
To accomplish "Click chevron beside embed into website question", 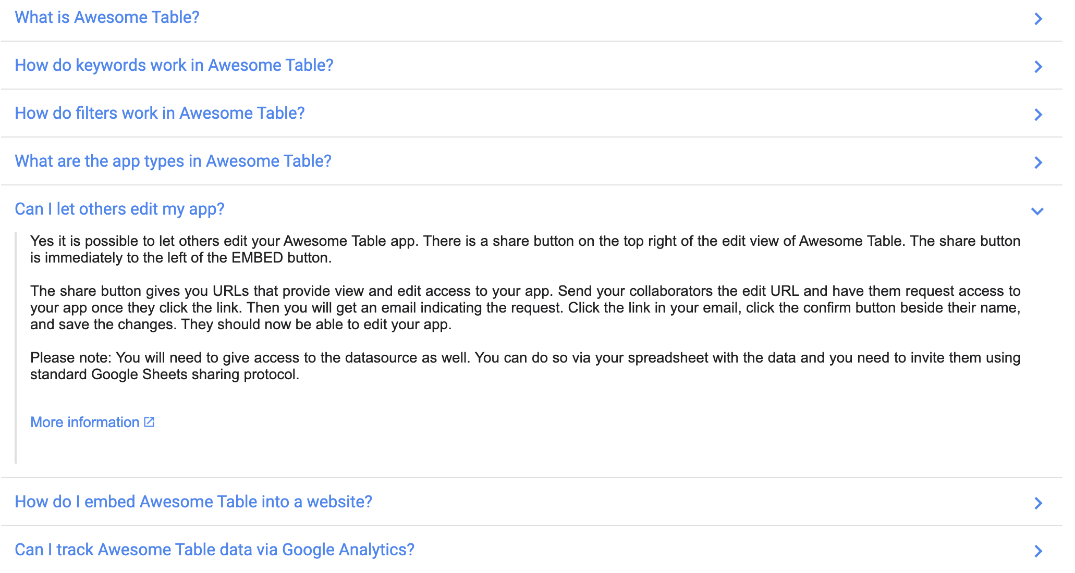I will (1038, 503).
